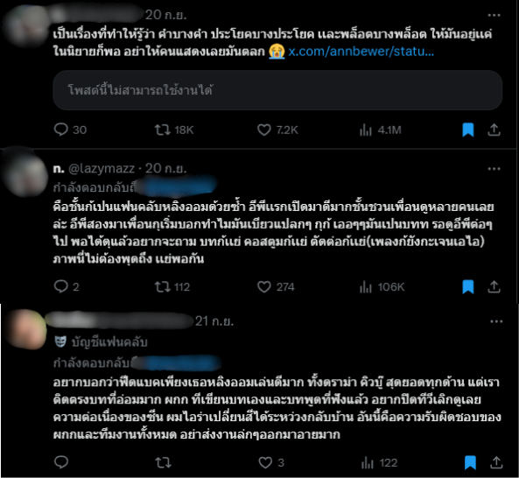Open more options menu of first post
The width and height of the screenshot is (519, 478).
coord(494,15)
